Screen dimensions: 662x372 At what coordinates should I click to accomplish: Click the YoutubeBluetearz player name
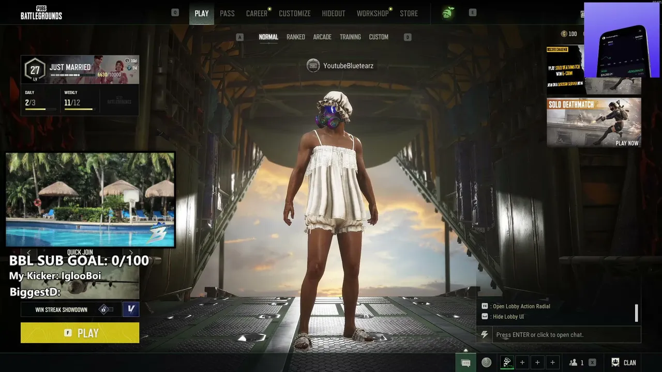coord(348,66)
